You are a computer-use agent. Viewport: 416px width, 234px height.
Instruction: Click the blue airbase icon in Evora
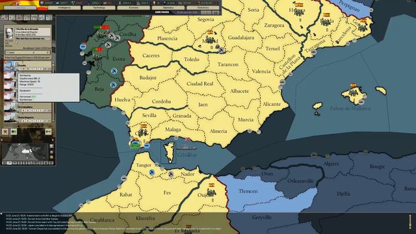[114, 71]
